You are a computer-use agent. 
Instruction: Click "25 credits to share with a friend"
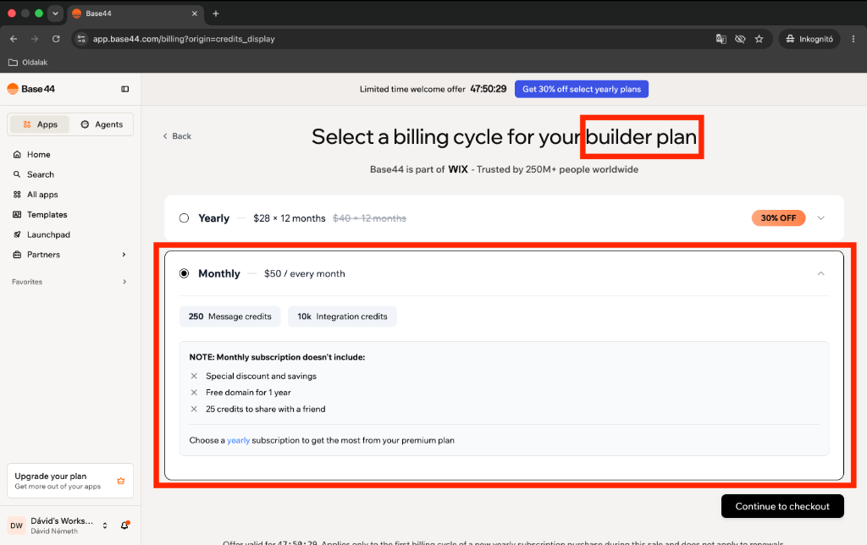[x=265, y=409]
